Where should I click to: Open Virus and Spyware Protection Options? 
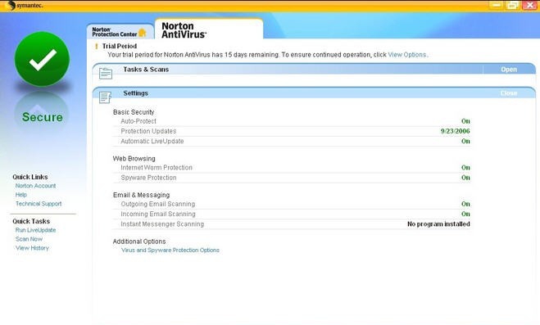pyautogui.click(x=170, y=250)
